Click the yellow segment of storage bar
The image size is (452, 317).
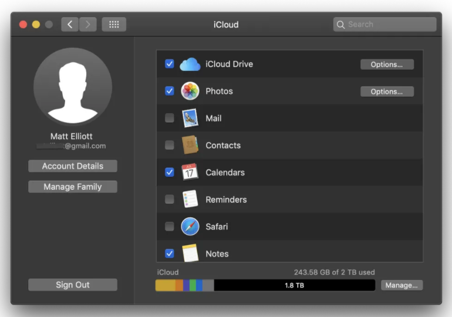click(x=166, y=285)
